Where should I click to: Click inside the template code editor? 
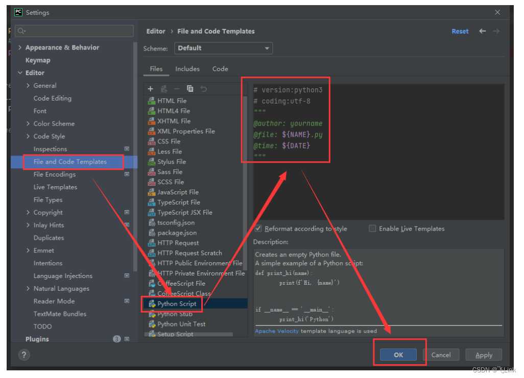click(378, 152)
